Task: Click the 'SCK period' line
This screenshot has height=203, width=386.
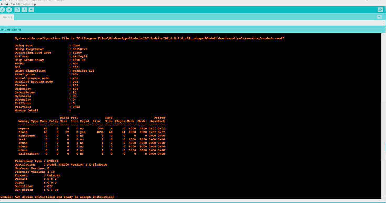Action: point(36,190)
